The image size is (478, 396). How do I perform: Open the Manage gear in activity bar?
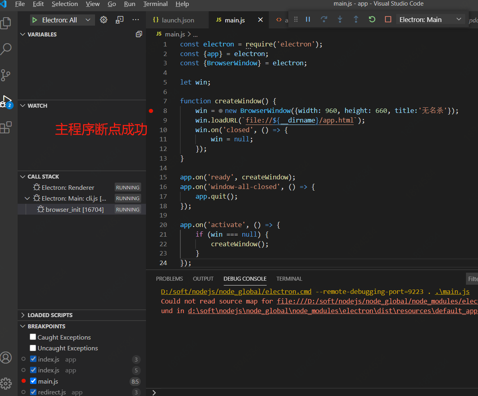[6, 384]
